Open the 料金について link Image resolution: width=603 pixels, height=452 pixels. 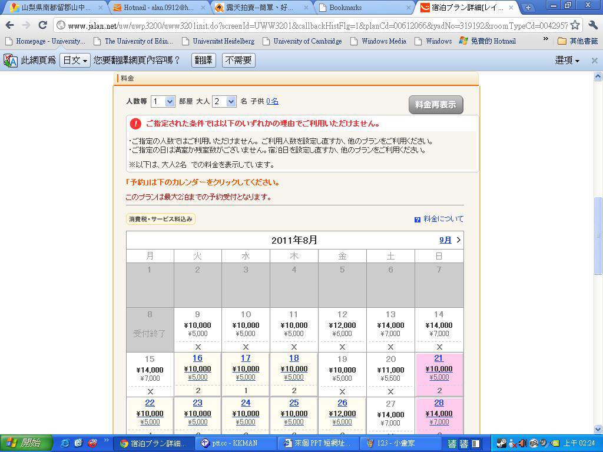pyautogui.click(x=443, y=219)
